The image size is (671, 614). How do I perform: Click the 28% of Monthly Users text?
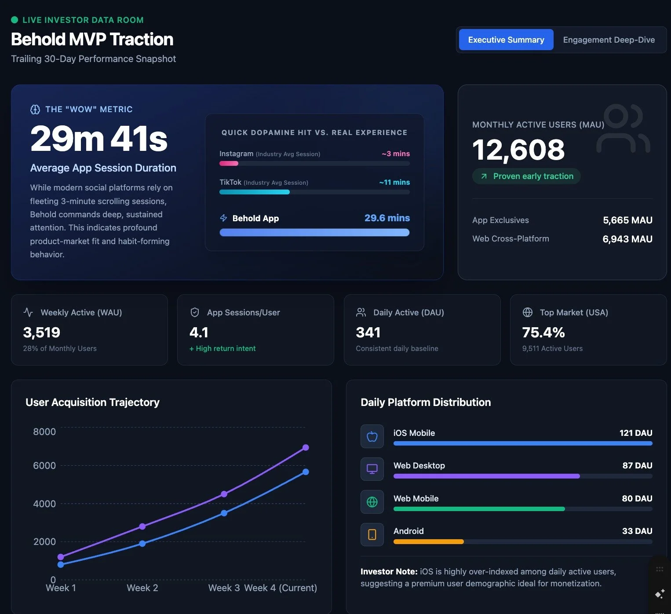tap(60, 348)
